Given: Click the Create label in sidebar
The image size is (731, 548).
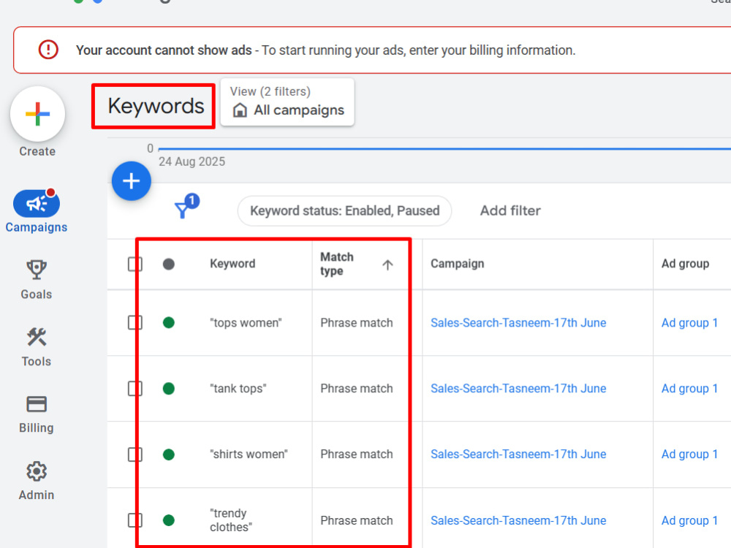Looking at the screenshot, I should coord(37,151).
